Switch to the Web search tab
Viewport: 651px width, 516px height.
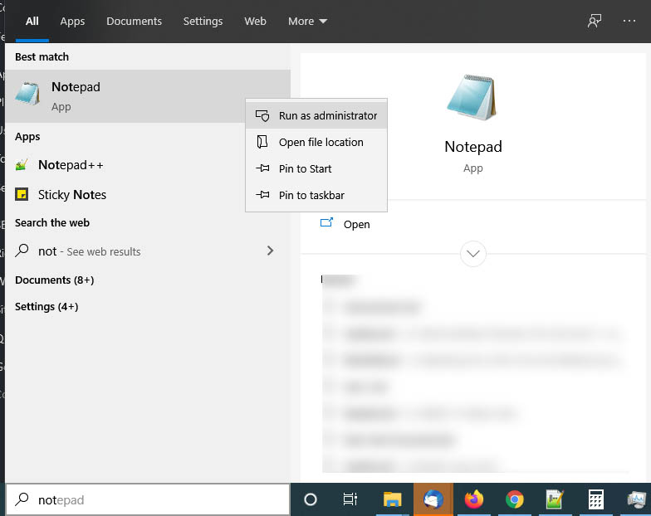(255, 21)
